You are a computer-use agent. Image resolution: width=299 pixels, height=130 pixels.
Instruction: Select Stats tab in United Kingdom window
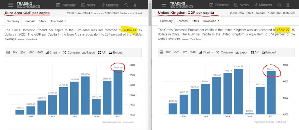(195, 21)
